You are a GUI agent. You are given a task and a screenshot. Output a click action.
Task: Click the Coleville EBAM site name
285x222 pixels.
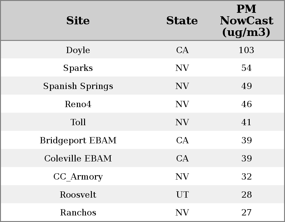pos(78,159)
